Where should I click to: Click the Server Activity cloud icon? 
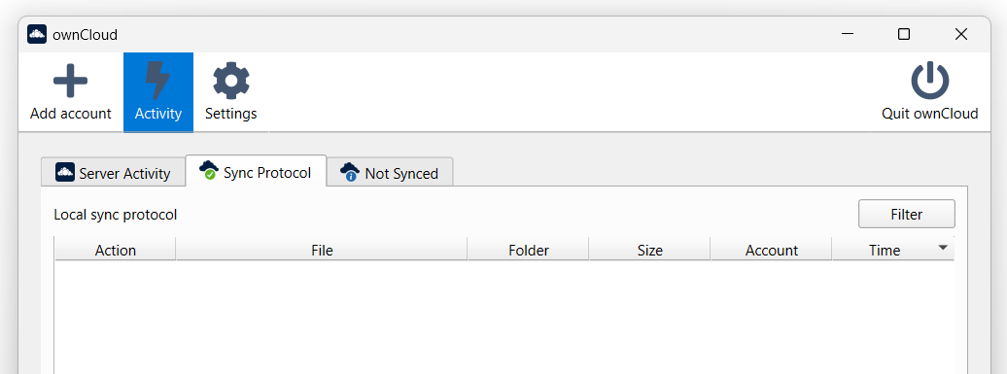click(65, 173)
